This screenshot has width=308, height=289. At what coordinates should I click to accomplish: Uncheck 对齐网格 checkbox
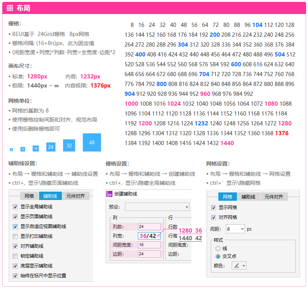(213, 217)
